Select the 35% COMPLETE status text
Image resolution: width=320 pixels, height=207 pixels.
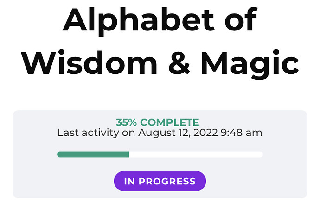tap(157, 123)
